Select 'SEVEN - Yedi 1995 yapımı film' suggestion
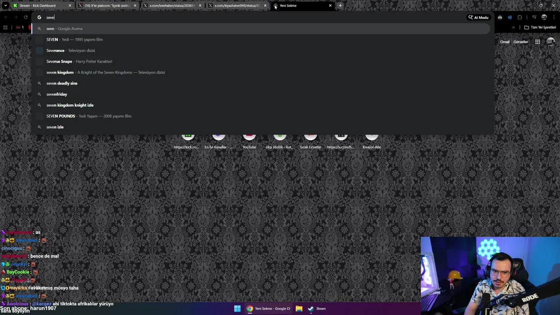Viewport: 560px width, 315px height. pyautogui.click(x=261, y=39)
